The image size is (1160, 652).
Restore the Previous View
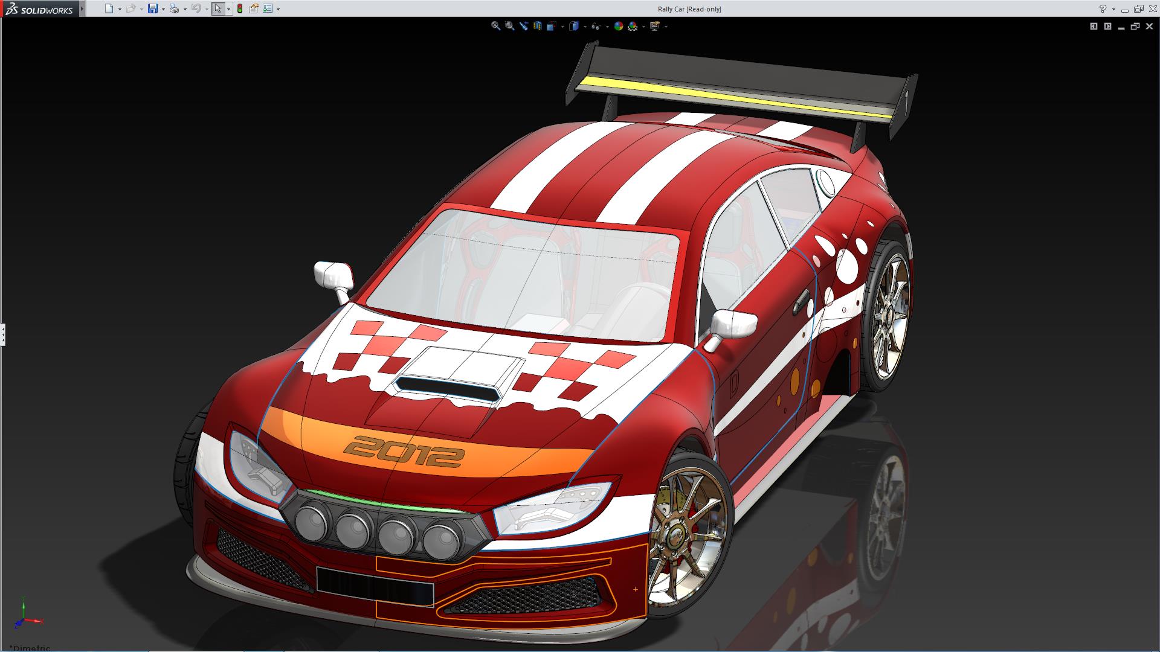pyautogui.click(x=524, y=26)
